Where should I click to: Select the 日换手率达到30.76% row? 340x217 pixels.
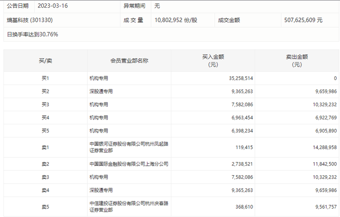click(171, 34)
